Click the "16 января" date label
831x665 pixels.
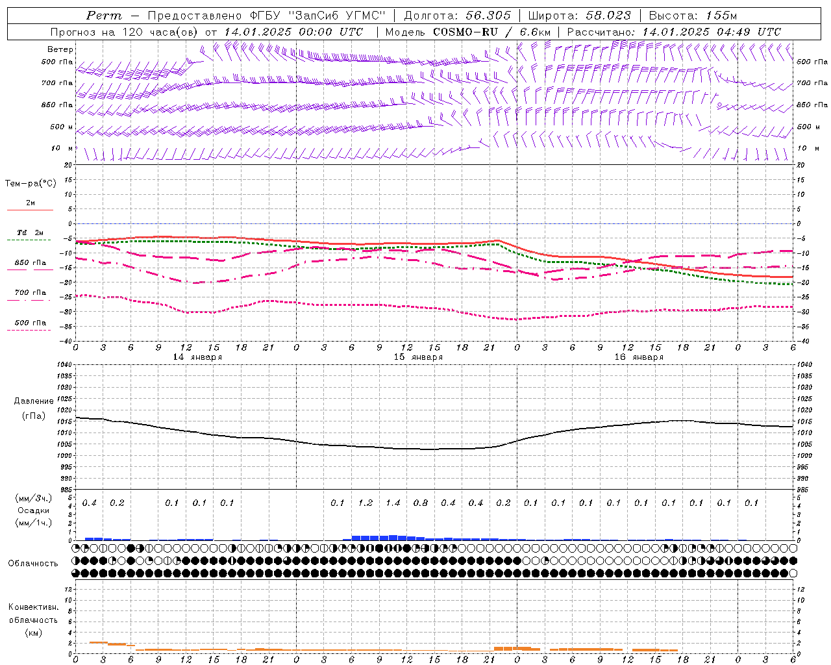point(639,357)
